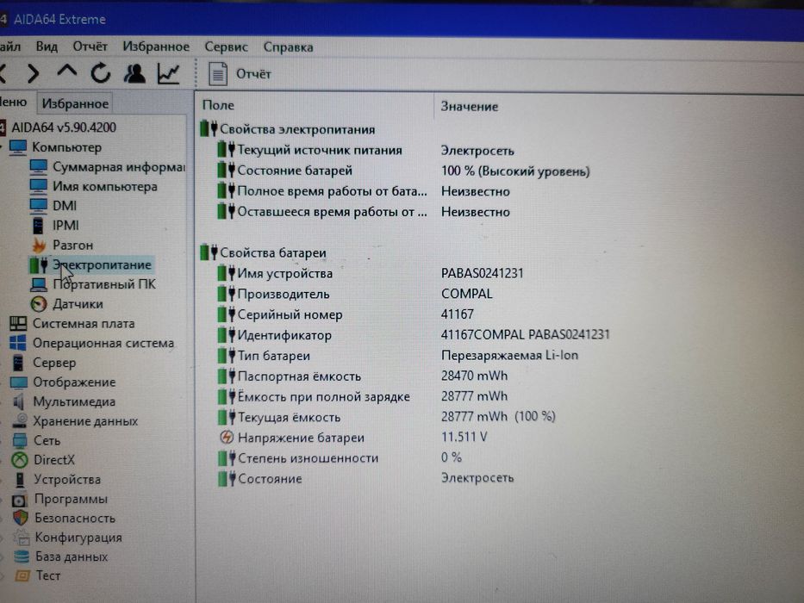Select the Имя устройства row
Image resolution: width=804 pixels, height=603 pixels.
pyautogui.click(x=284, y=273)
